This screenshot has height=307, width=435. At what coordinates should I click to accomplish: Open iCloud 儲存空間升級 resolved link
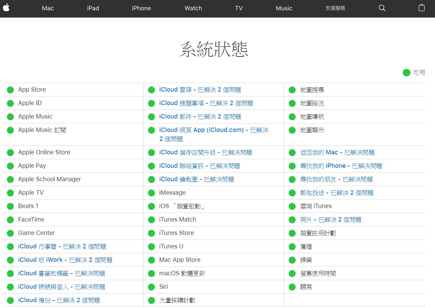tap(206, 152)
